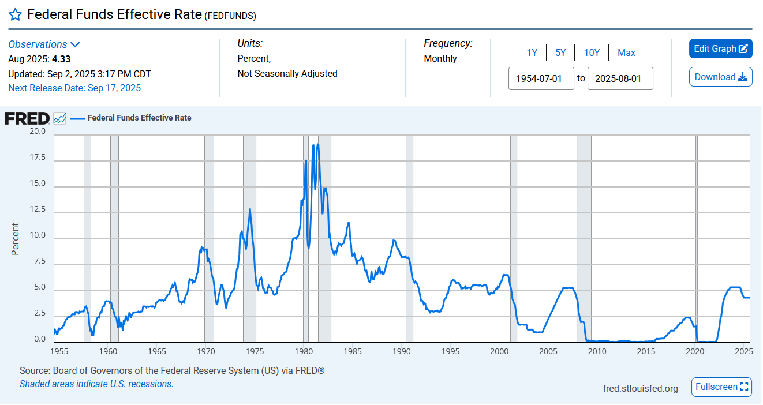Image resolution: width=763 pixels, height=405 pixels.
Task: Select the 5Y date range
Action: [x=560, y=52]
